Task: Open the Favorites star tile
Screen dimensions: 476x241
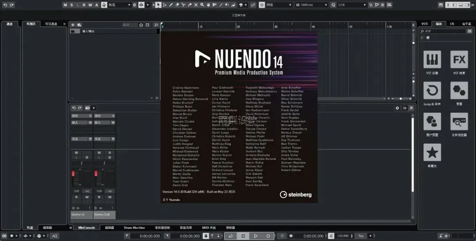Action: pos(432,152)
